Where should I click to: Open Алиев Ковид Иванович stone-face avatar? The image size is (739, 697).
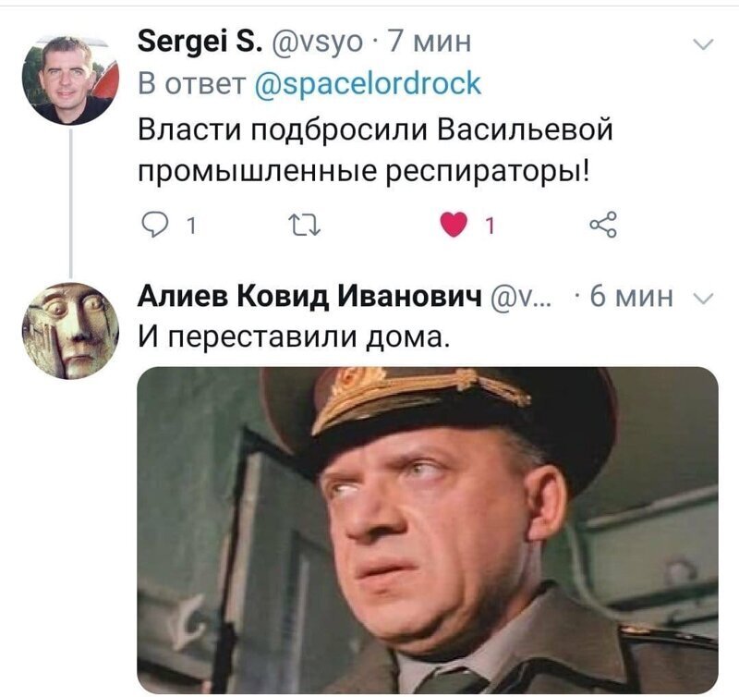[x=70, y=331]
